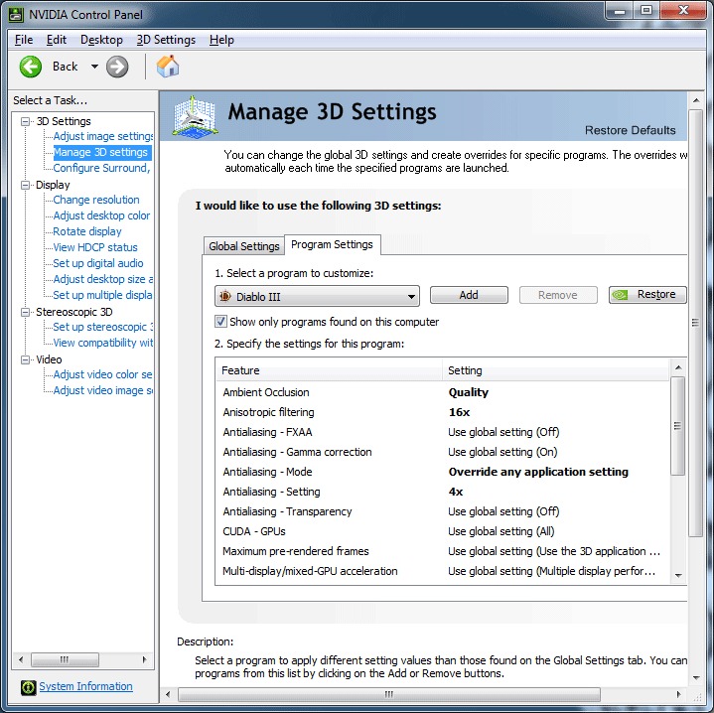
Task: Open the 3D Settings menu
Action: pos(166,40)
